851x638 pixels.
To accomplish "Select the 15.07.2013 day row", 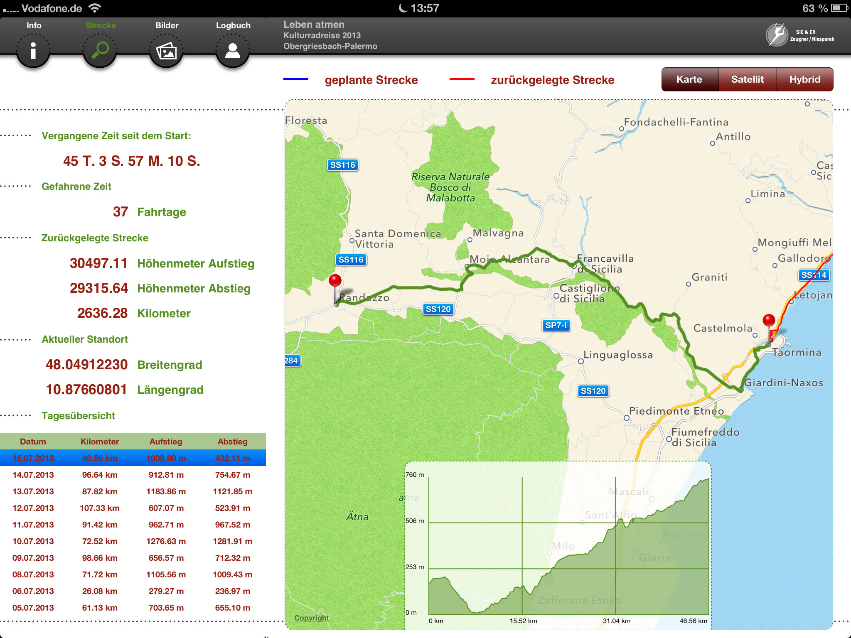I will click(133, 458).
